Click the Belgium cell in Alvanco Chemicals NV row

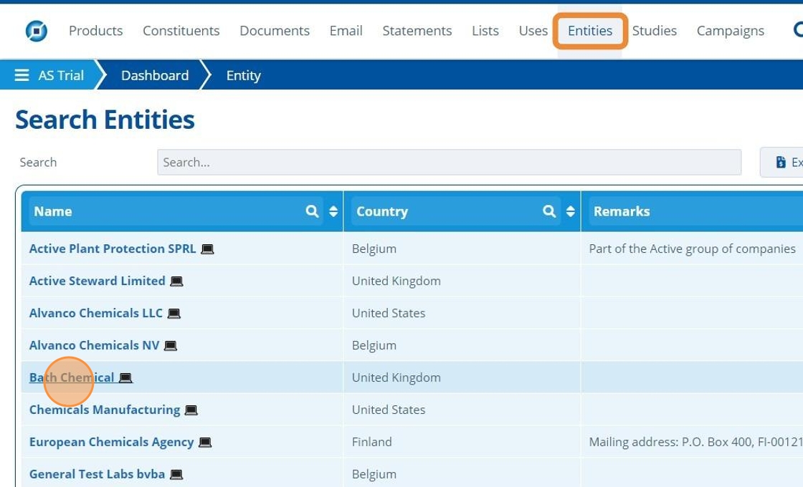coord(374,345)
